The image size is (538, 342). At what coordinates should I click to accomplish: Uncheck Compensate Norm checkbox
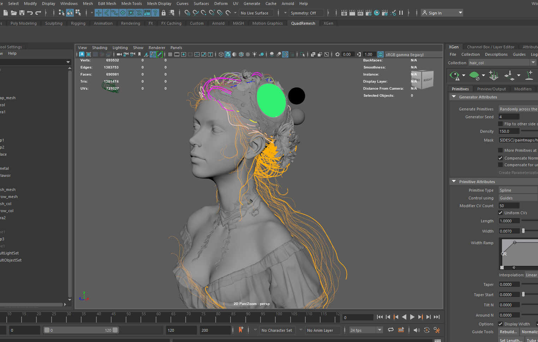point(500,158)
